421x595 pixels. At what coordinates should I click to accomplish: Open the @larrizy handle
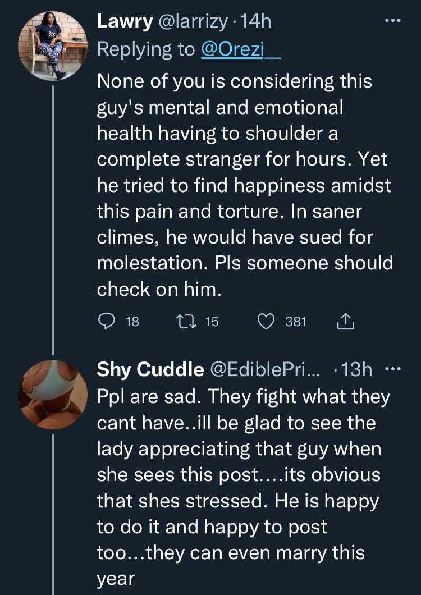tap(192, 21)
